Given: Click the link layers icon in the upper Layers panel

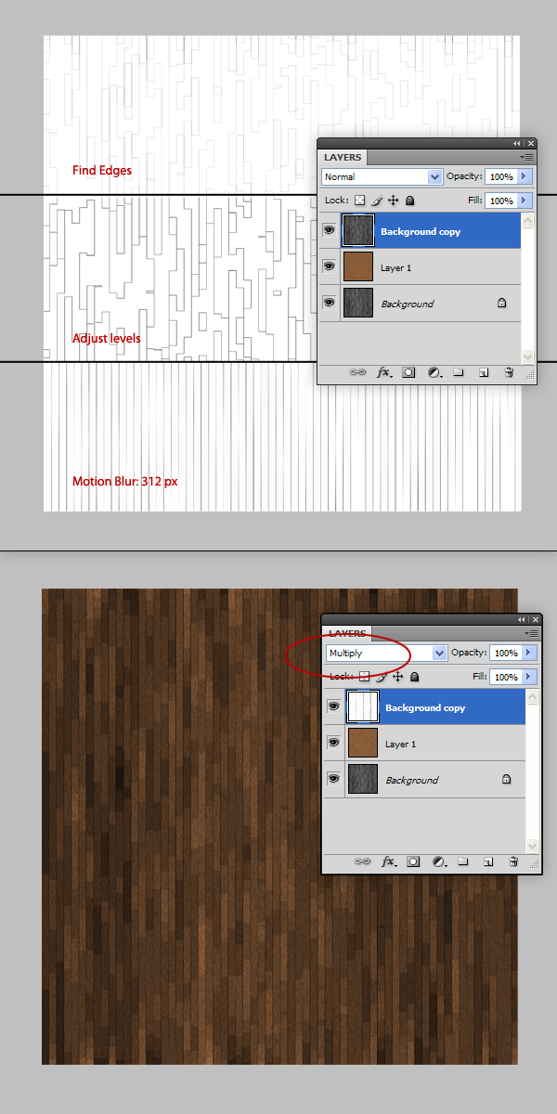Looking at the screenshot, I should [357, 372].
